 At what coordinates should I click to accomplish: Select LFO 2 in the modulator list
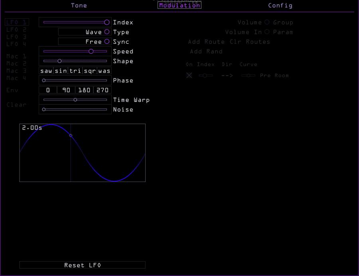pos(16,29)
